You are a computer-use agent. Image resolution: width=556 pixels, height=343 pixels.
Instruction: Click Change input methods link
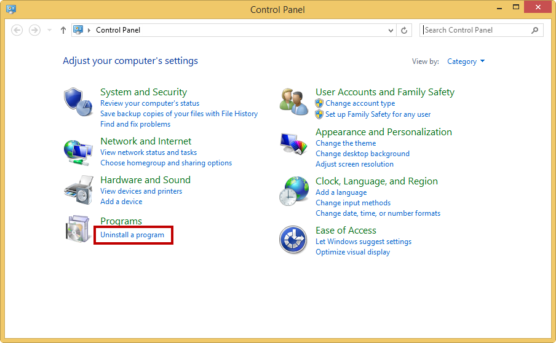coord(353,203)
